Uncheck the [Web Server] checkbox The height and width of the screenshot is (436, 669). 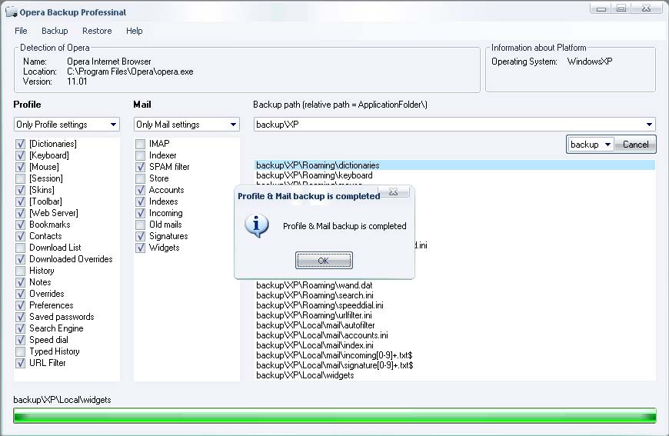20,213
